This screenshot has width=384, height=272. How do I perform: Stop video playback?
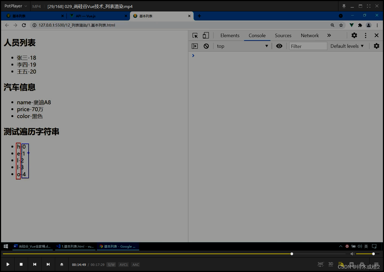[21, 264]
